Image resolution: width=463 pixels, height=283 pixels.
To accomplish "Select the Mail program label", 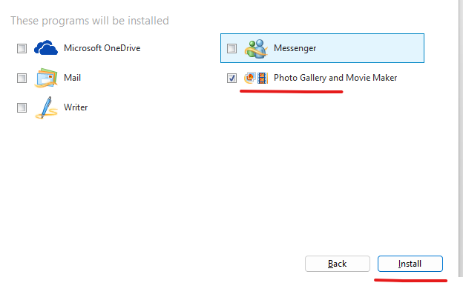I will click(73, 78).
